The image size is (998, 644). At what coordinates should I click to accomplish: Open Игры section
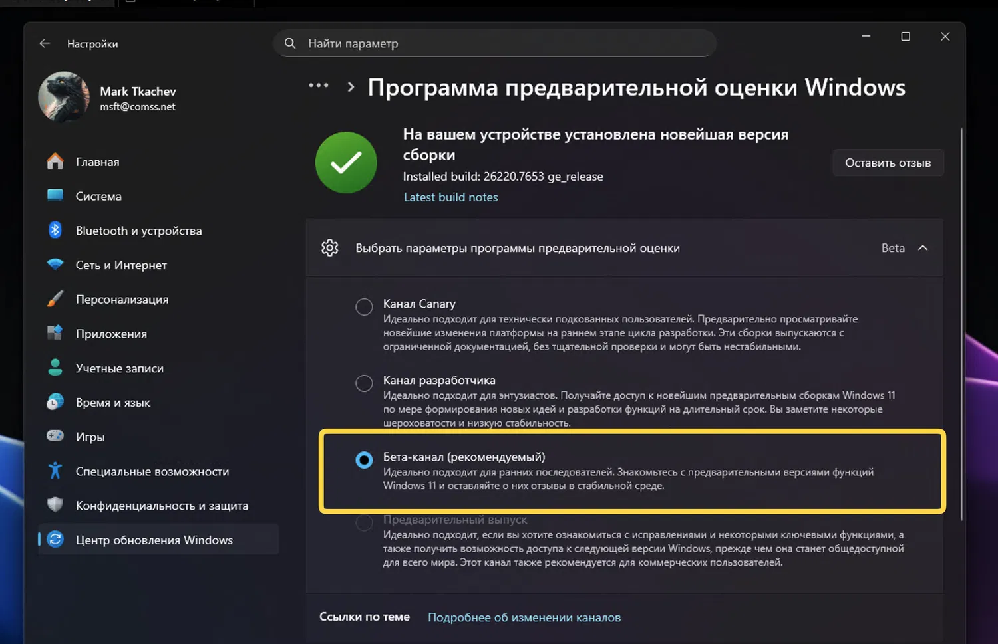pyautogui.click(x=158, y=437)
